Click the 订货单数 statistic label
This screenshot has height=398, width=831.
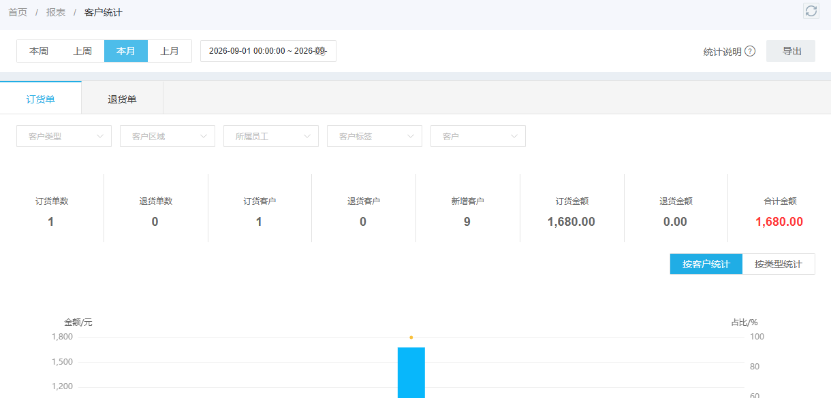[x=52, y=201]
